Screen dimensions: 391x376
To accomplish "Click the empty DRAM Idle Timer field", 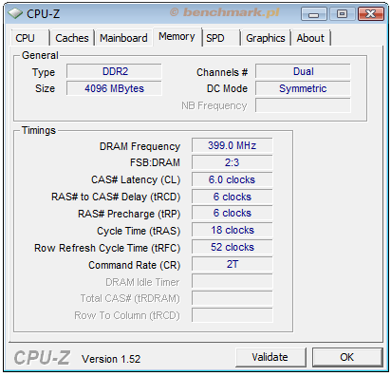I will pos(233,281).
